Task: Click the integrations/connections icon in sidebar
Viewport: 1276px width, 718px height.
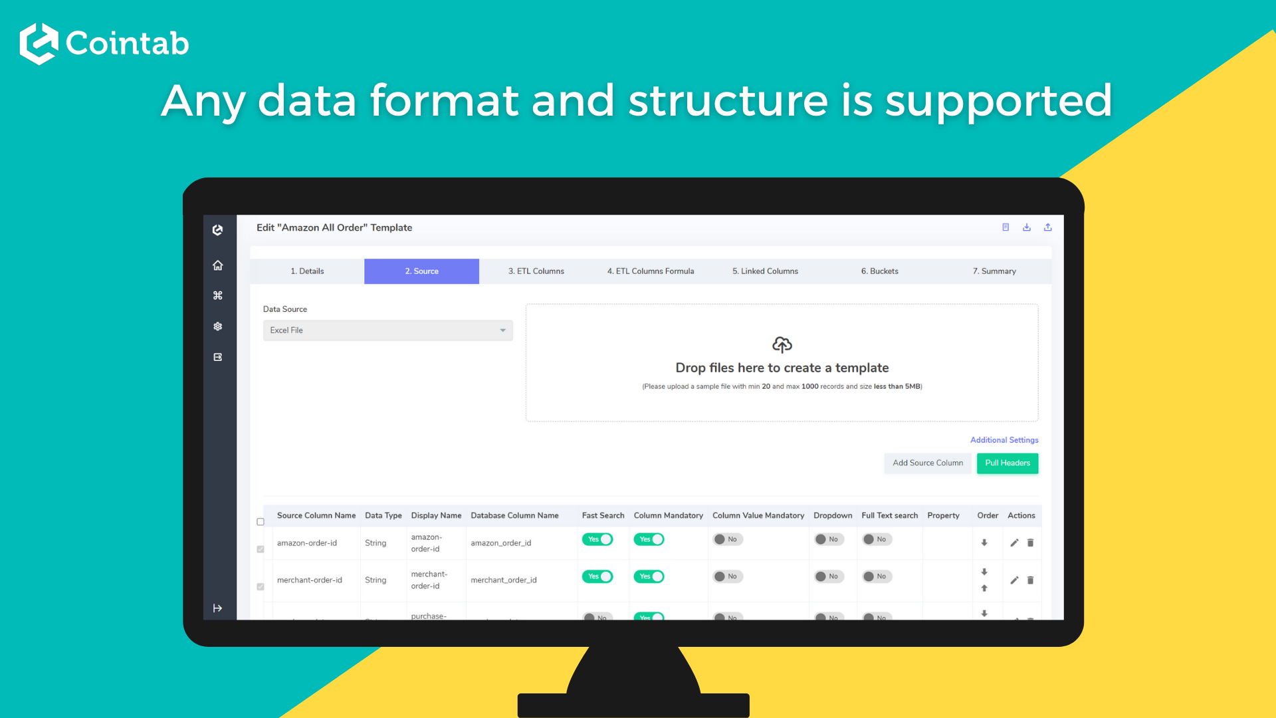Action: (218, 295)
